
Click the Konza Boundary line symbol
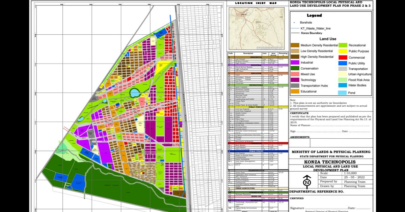pos(295,33)
